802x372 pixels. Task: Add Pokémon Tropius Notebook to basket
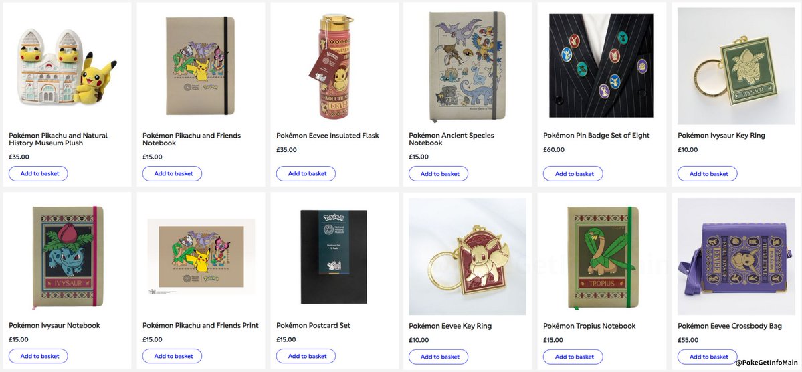pos(573,357)
